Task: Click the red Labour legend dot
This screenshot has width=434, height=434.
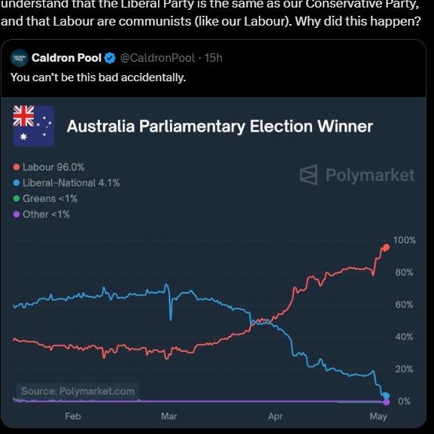Action: (x=17, y=167)
